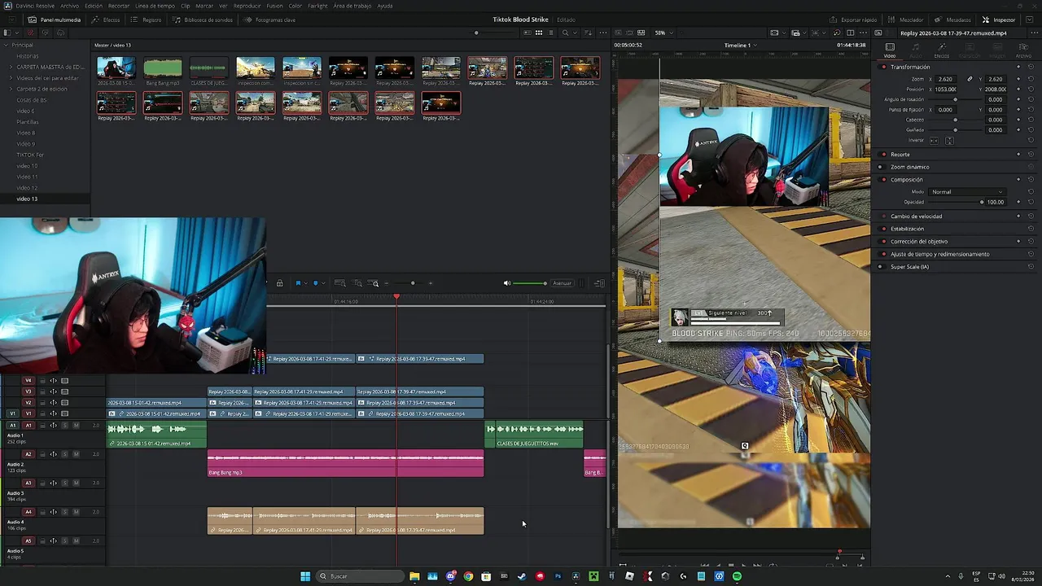Toggle the Inspector panel

tap(999, 20)
